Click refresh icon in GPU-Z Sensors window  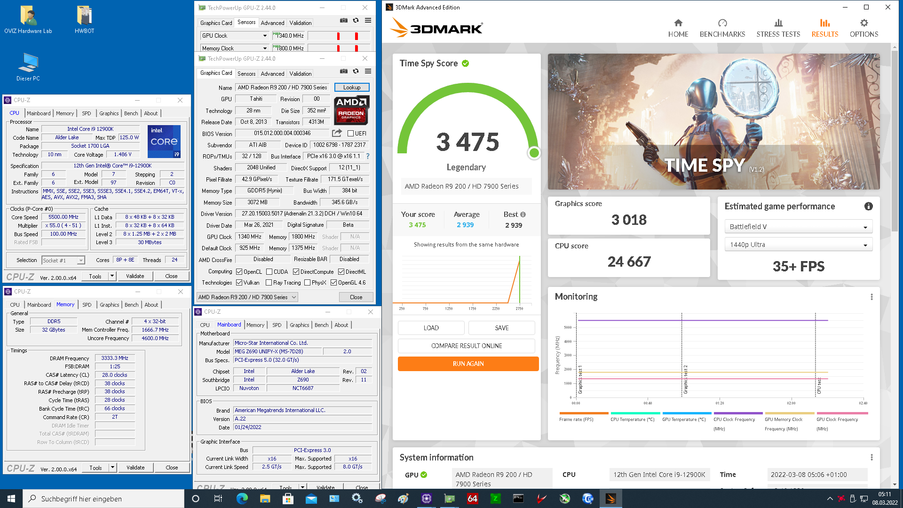[356, 20]
